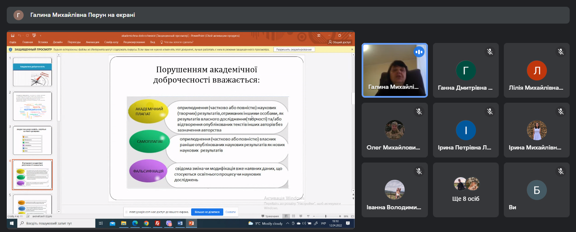This screenshot has height=232, width=576.
Task: Select the Ганна Дмитрівна participant tile
Action: click(x=466, y=70)
